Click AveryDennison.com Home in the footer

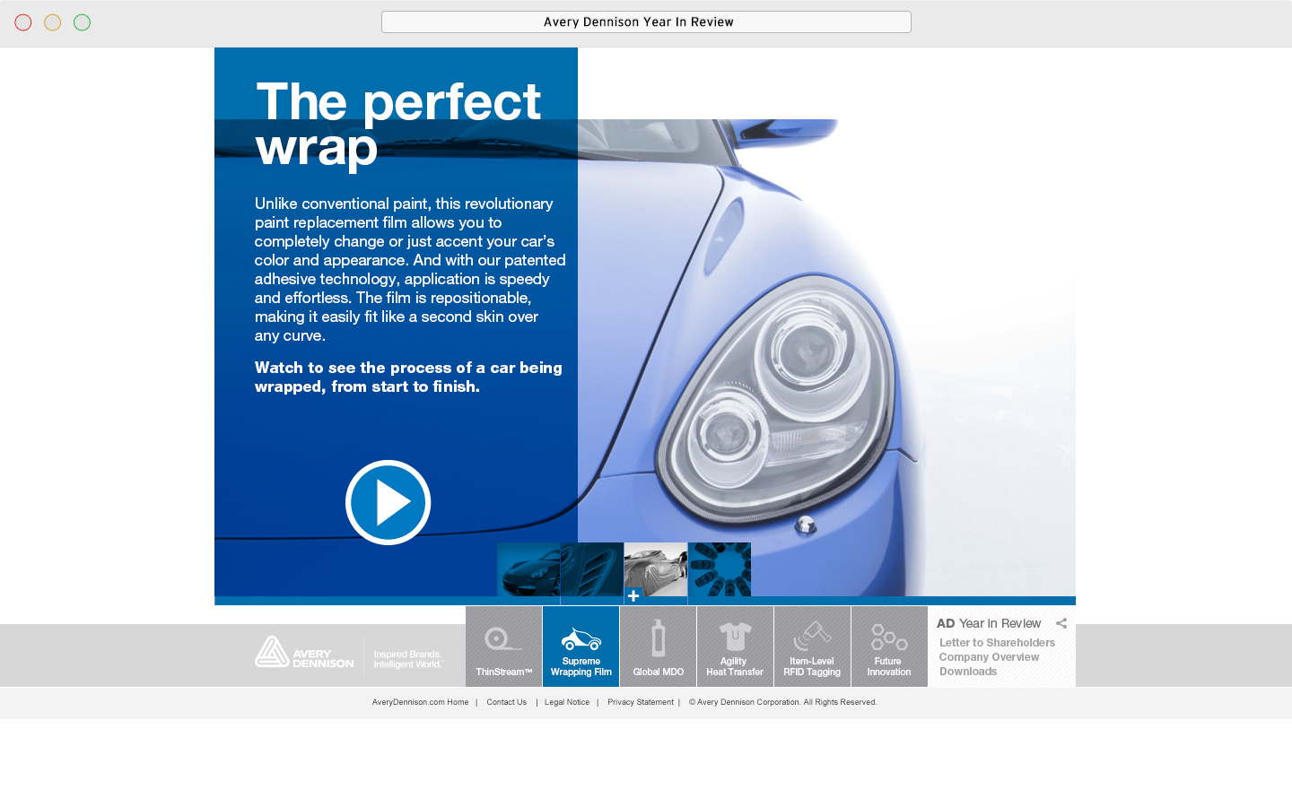click(x=420, y=702)
